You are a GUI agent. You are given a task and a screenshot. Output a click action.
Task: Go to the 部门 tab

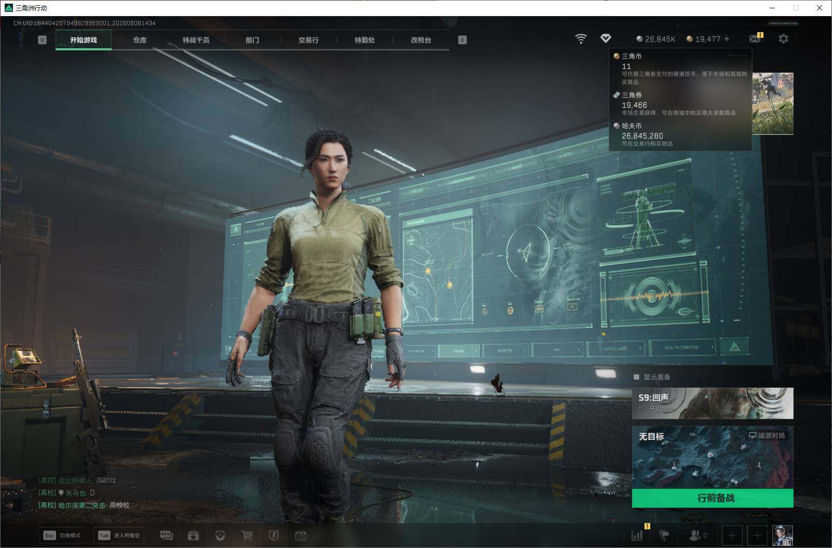click(x=252, y=40)
